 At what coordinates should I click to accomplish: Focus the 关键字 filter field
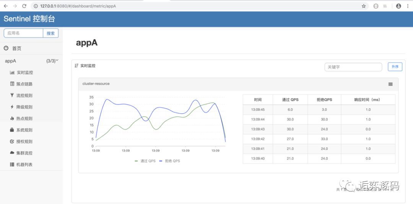point(353,67)
